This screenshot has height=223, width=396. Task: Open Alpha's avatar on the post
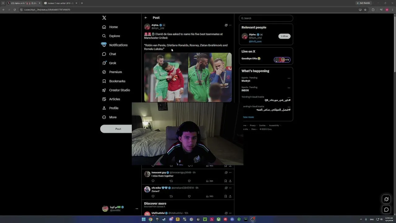147,27
